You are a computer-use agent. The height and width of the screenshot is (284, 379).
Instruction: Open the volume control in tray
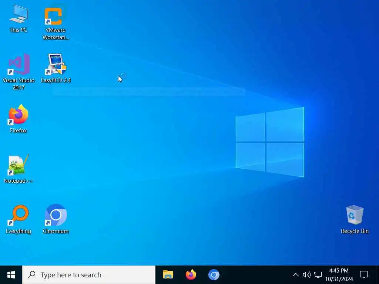tap(306, 275)
